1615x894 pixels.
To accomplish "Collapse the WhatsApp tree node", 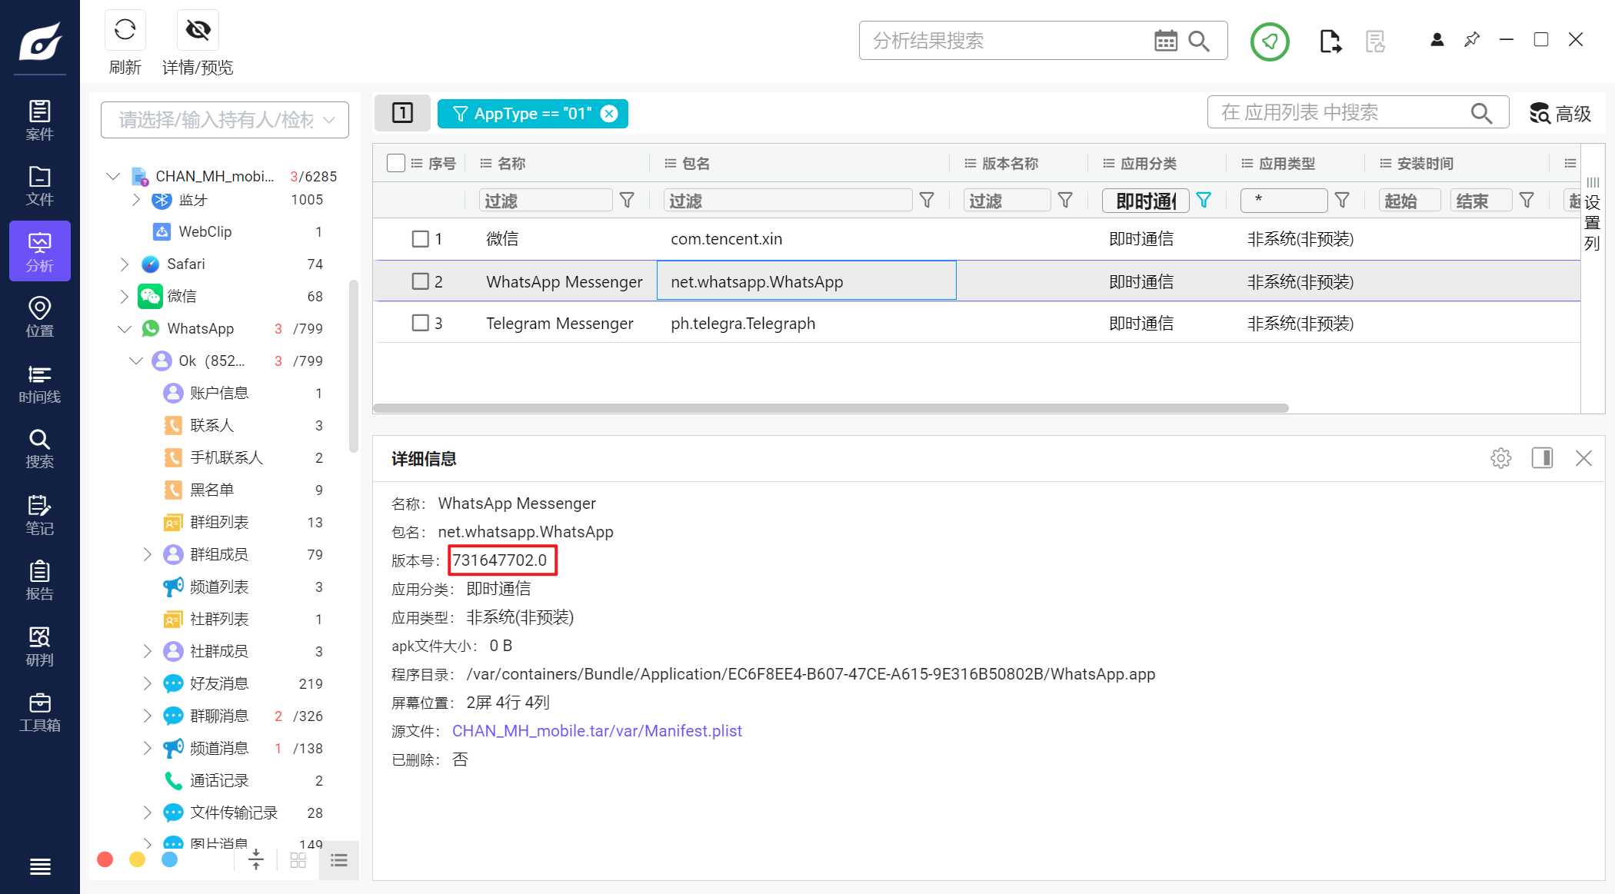I will (125, 329).
